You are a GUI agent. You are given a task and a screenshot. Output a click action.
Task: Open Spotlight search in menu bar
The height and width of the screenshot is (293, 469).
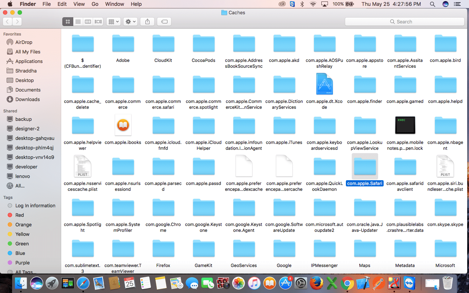tap(432, 4)
